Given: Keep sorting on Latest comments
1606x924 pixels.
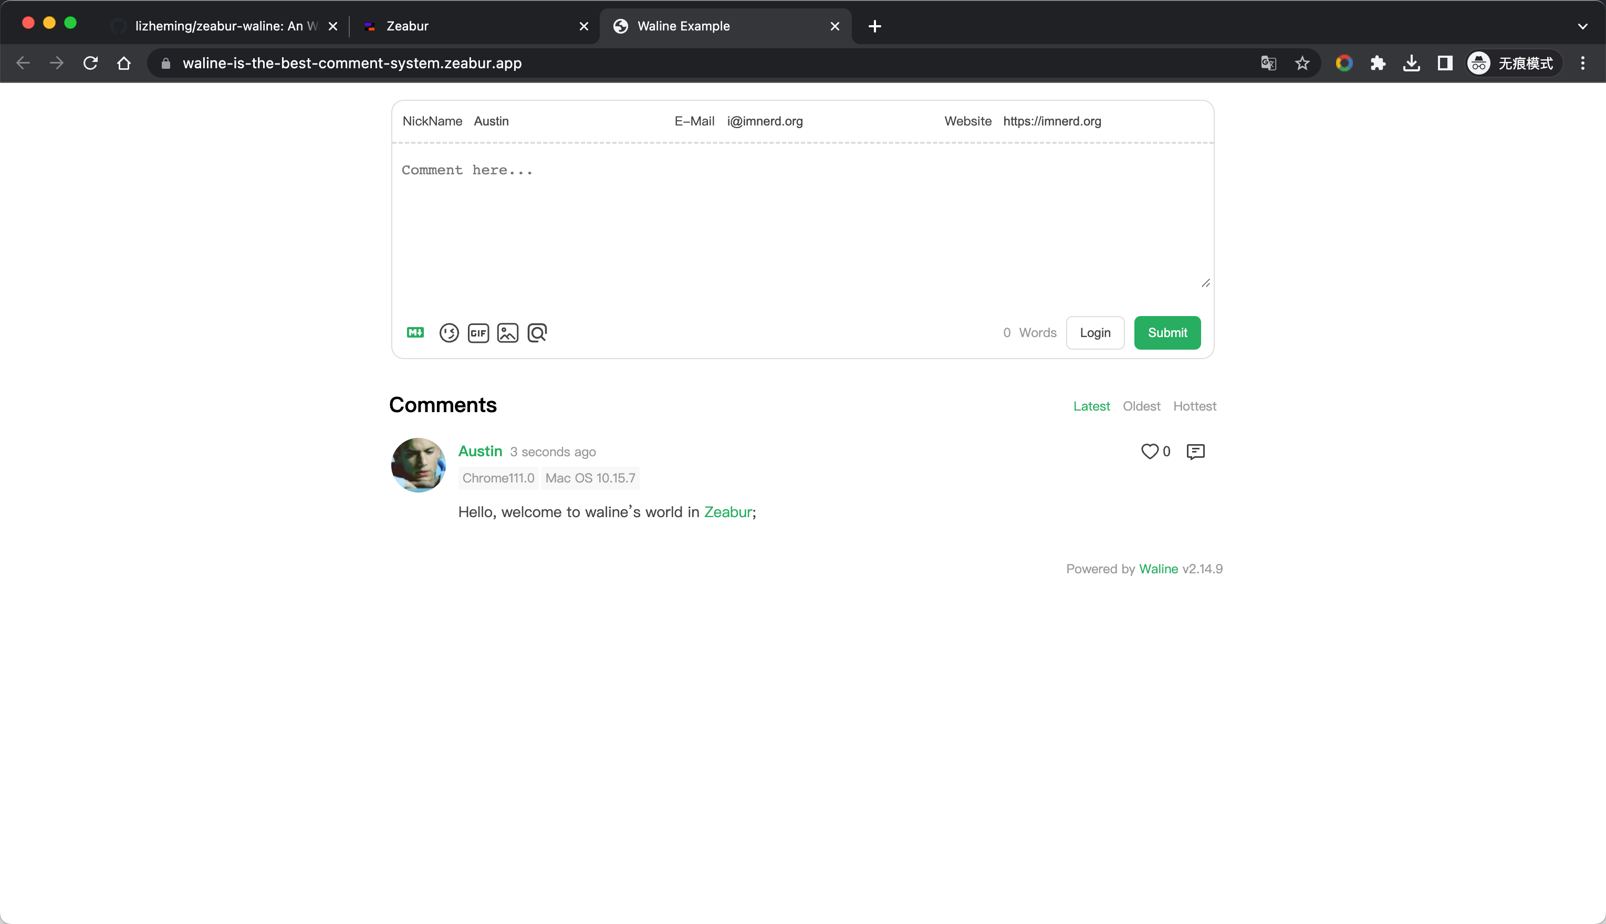Looking at the screenshot, I should 1091,405.
